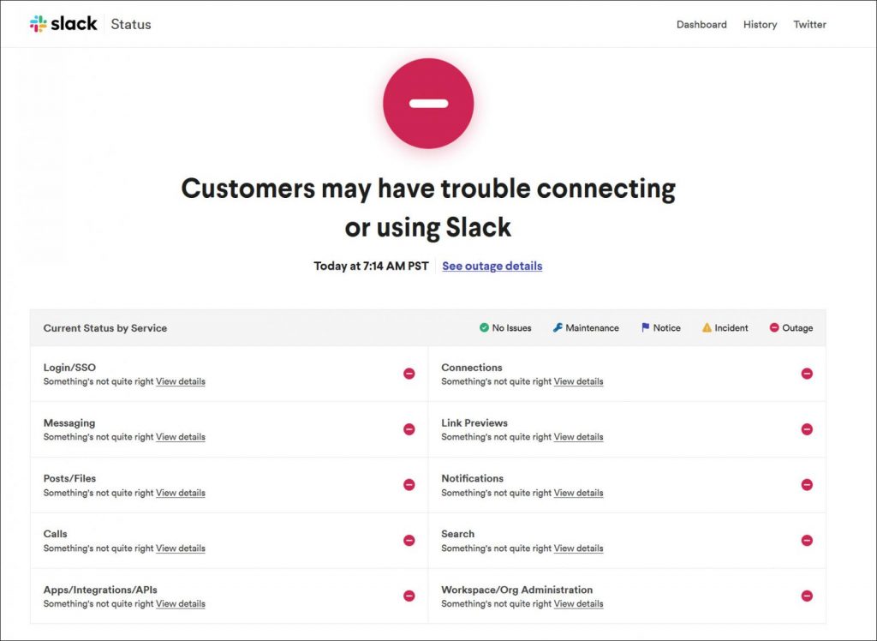Open the Twitter link in the header

pos(809,24)
